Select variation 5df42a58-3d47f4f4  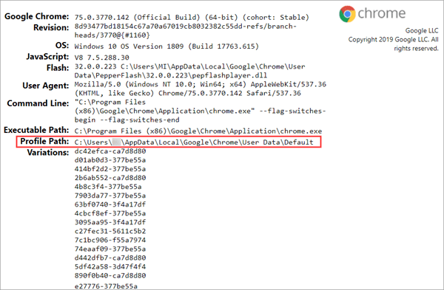(x=110, y=266)
